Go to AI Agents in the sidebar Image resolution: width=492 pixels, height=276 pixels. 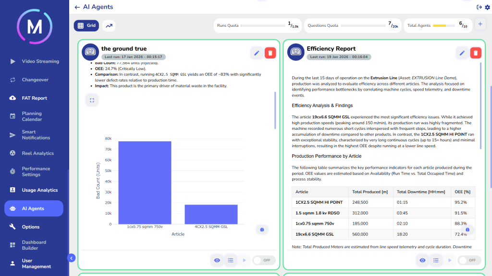pos(12,208)
